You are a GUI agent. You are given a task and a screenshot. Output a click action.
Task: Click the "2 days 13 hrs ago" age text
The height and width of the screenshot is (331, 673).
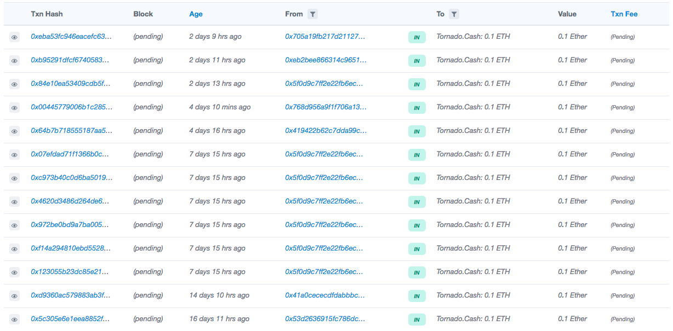click(x=217, y=84)
